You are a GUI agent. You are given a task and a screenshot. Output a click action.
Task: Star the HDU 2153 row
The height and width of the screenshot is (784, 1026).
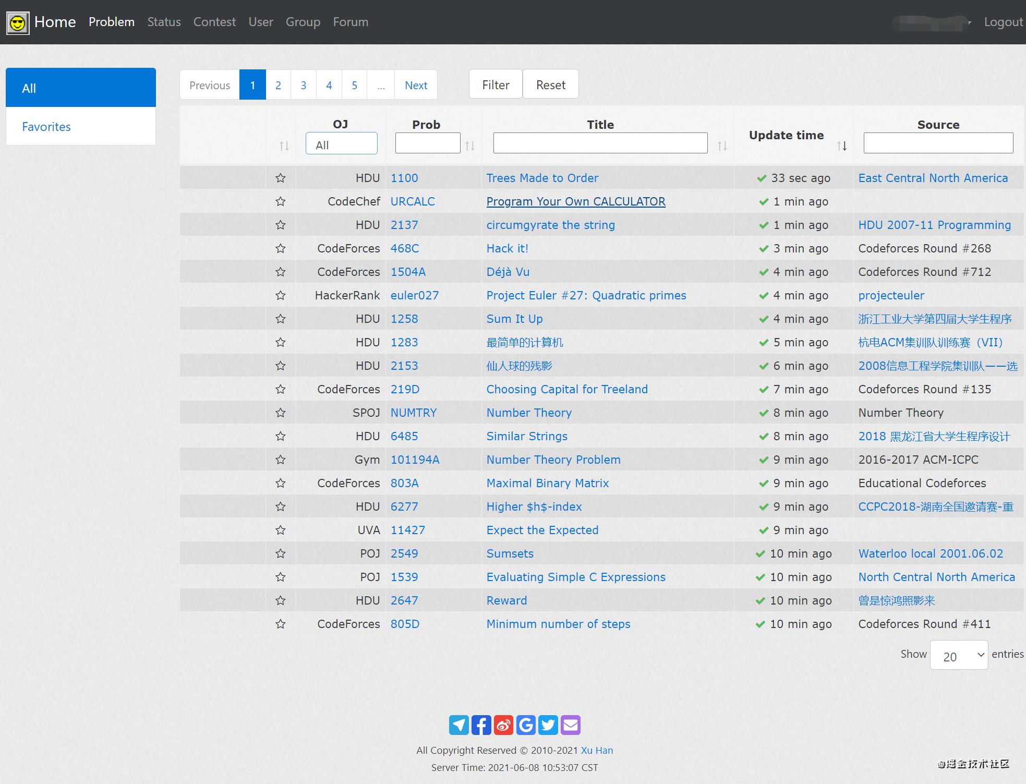pyautogui.click(x=281, y=366)
